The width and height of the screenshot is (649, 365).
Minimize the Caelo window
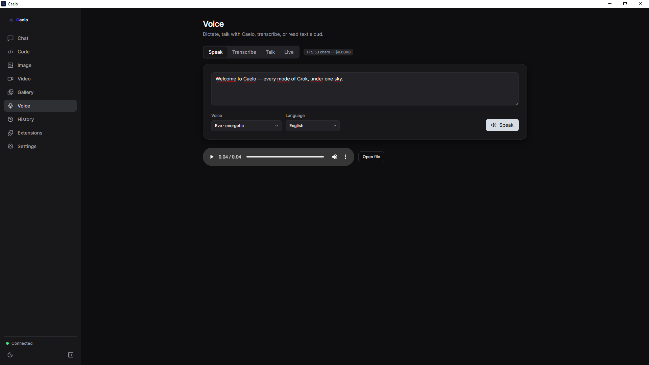(x=610, y=4)
